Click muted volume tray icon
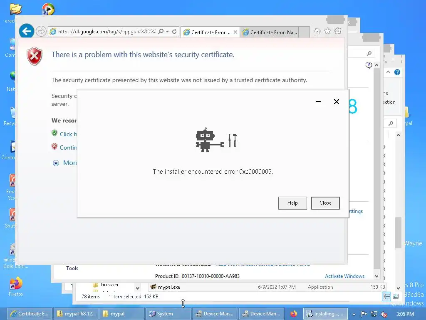The height and width of the screenshot is (320, 426). (384, 314)
